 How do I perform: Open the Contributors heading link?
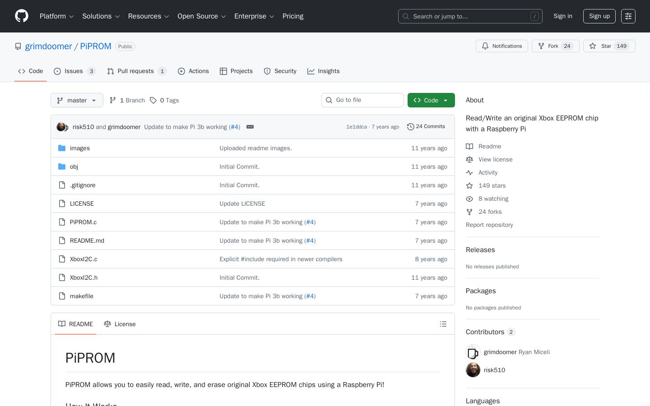(491, 332)
